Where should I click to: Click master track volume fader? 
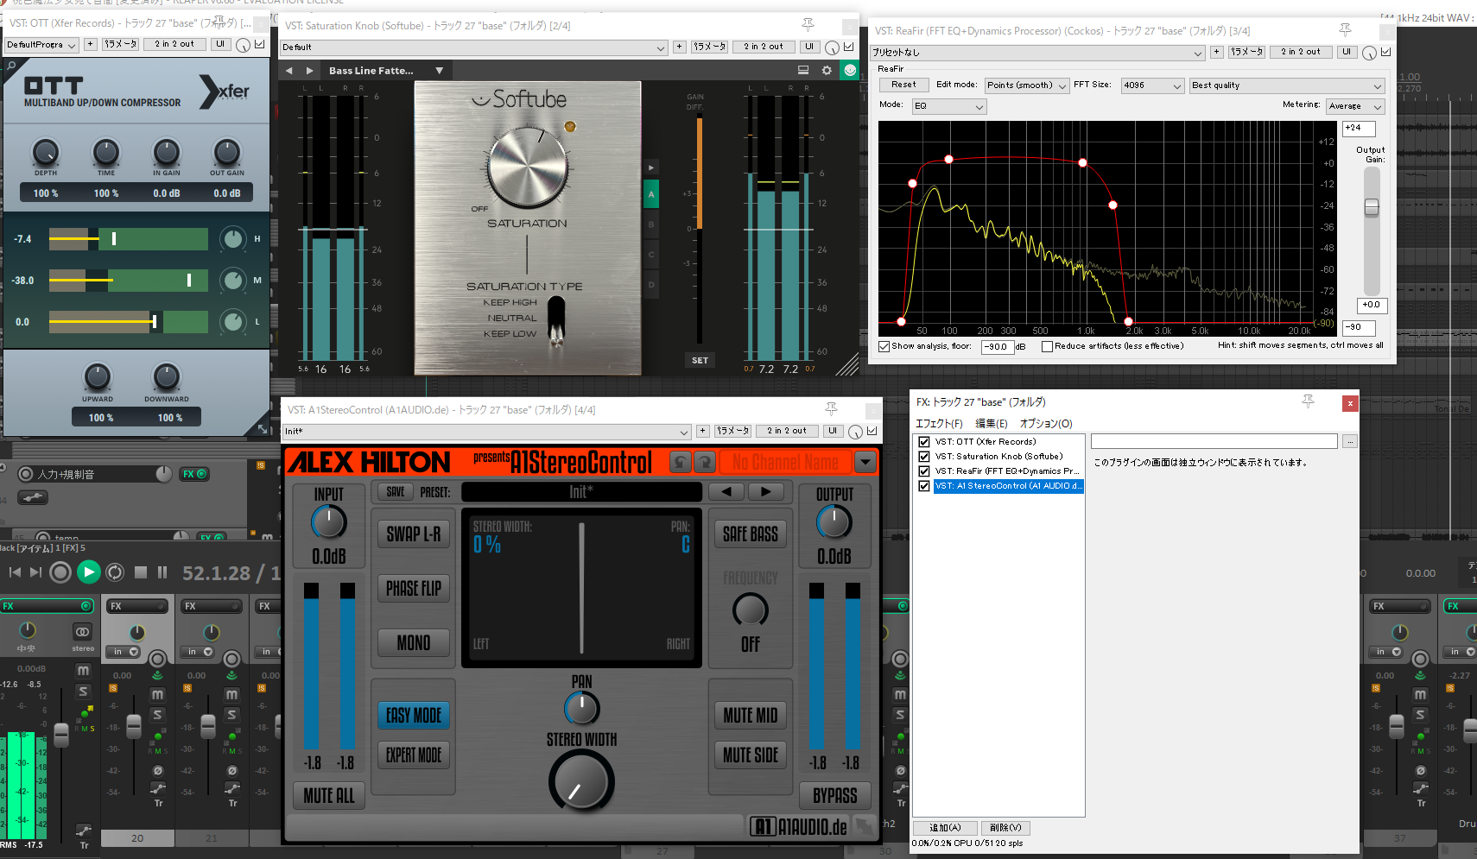point(61,736)
